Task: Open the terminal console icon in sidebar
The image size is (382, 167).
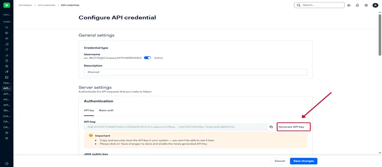Action: [x=7, y=77]
